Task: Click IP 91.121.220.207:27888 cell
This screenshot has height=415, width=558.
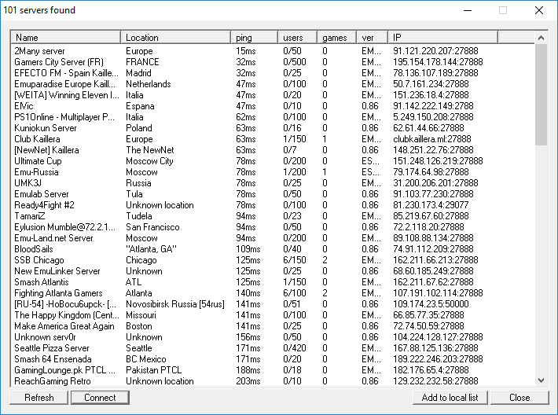Action: 435,51
